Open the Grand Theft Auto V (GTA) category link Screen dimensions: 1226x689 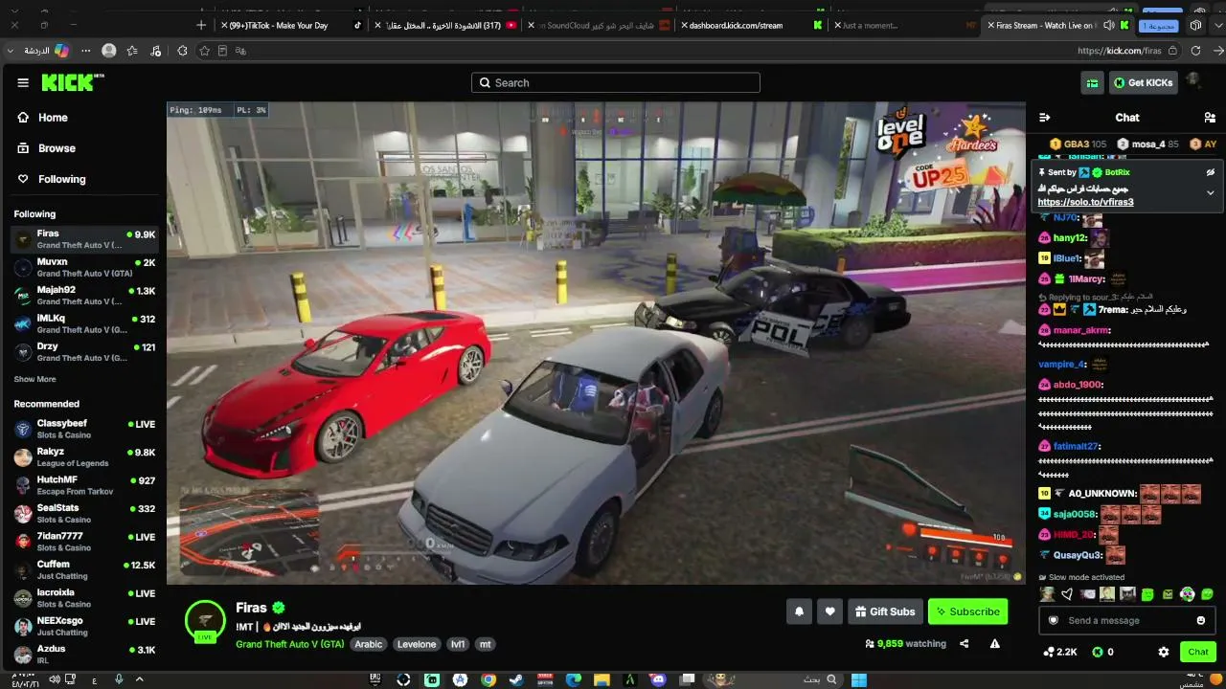coord(290,644)
